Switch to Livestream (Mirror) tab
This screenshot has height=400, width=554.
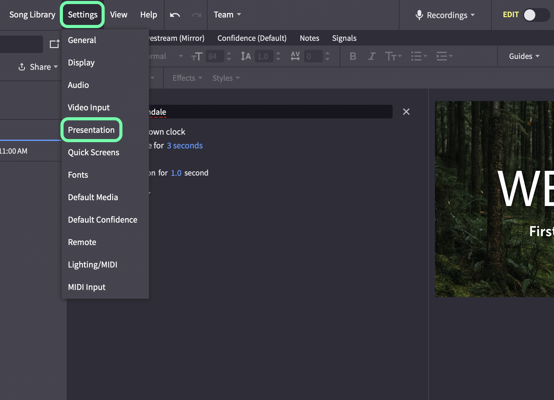pyautogui.click(x=177, y=38)
